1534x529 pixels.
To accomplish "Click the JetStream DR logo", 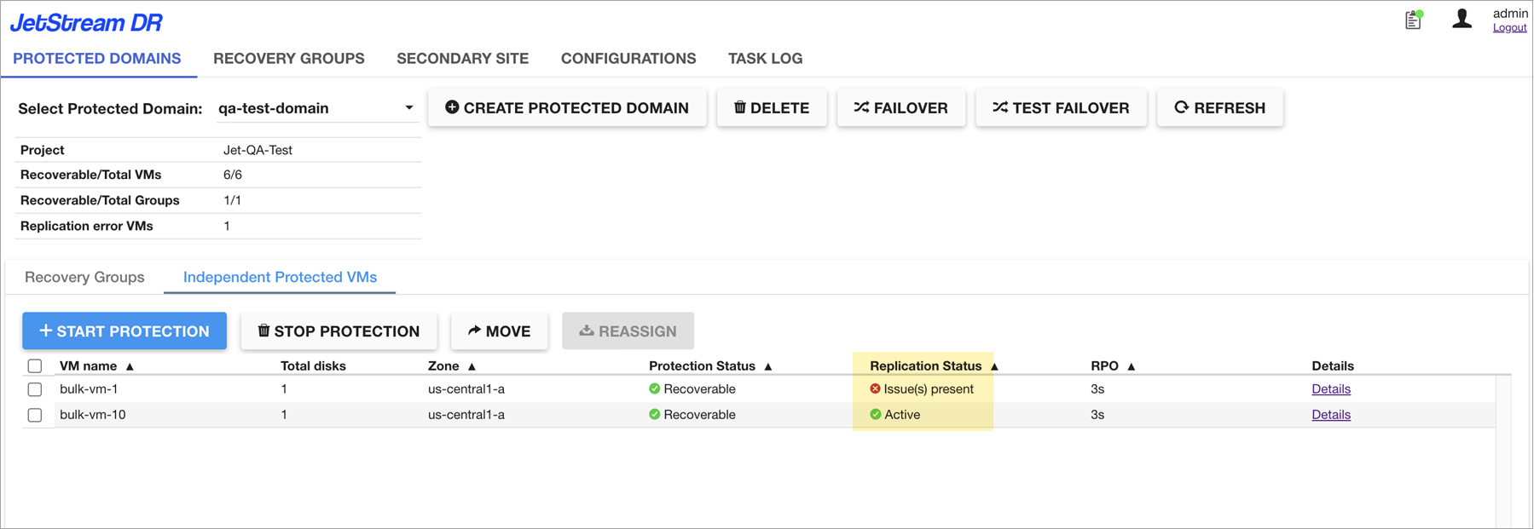I will pyautogui.click(x=86, y=23).
